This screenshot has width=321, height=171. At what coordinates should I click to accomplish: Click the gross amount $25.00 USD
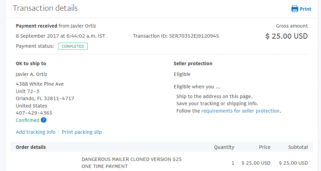click(287, 36)
